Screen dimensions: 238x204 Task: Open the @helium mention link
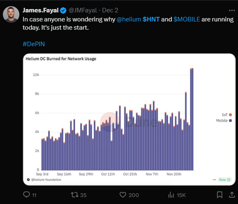129,19
